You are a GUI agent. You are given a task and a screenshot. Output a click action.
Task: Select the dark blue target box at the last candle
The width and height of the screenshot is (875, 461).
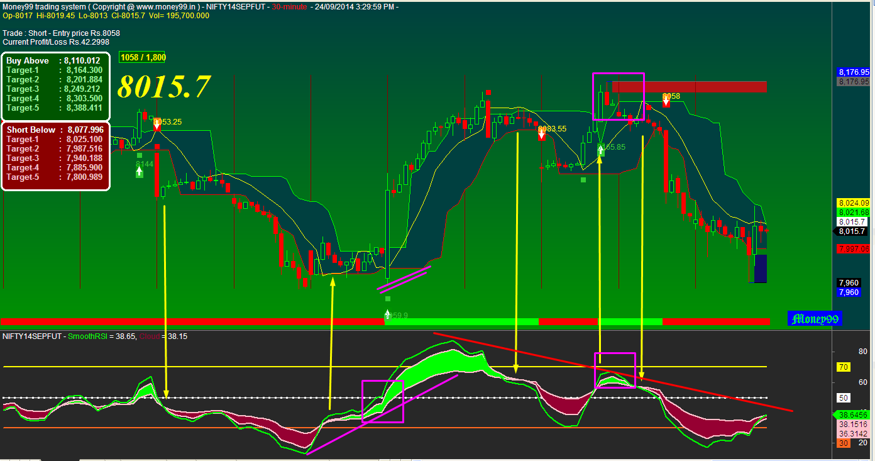pyautogui.click(x=761, y=269)
